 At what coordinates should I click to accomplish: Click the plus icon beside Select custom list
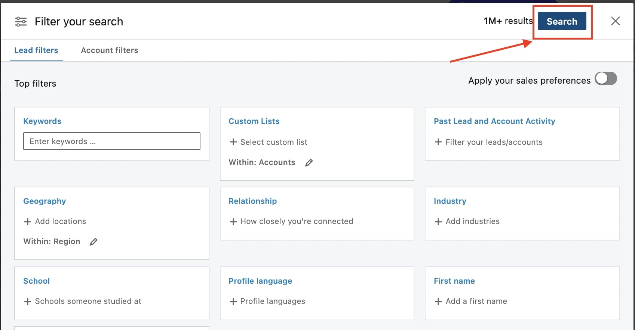233,142
